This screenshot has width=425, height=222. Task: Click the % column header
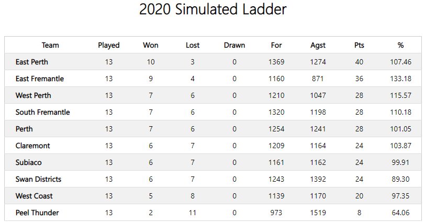pyautogui.click(x=400, y=45)
